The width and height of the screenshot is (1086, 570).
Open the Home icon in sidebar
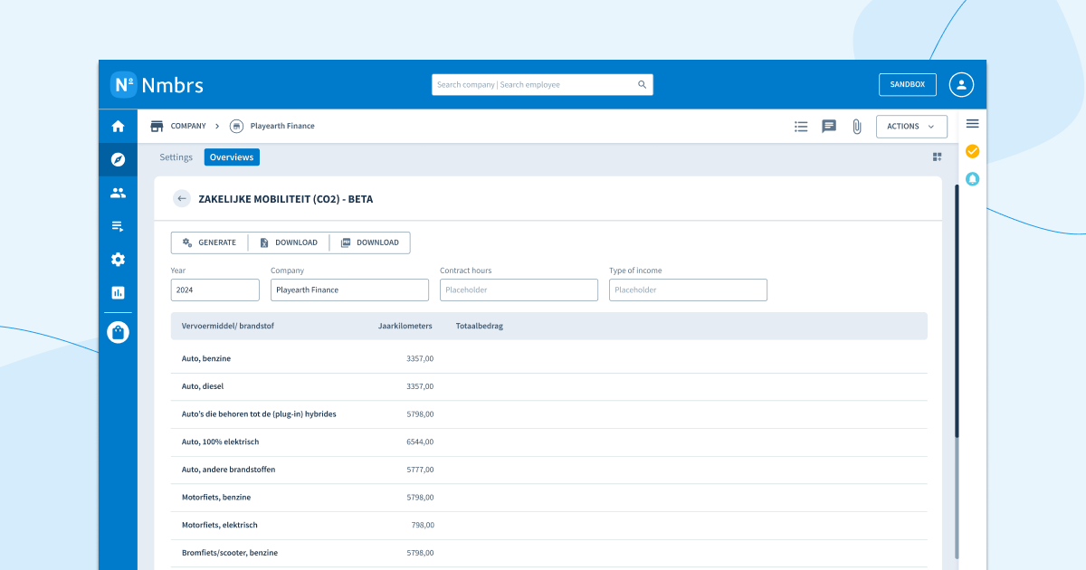pyautogui.click(x=118, y=126)
